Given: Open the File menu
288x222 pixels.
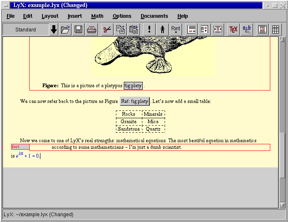Looking at the screenshot, I should coord(11,16).
